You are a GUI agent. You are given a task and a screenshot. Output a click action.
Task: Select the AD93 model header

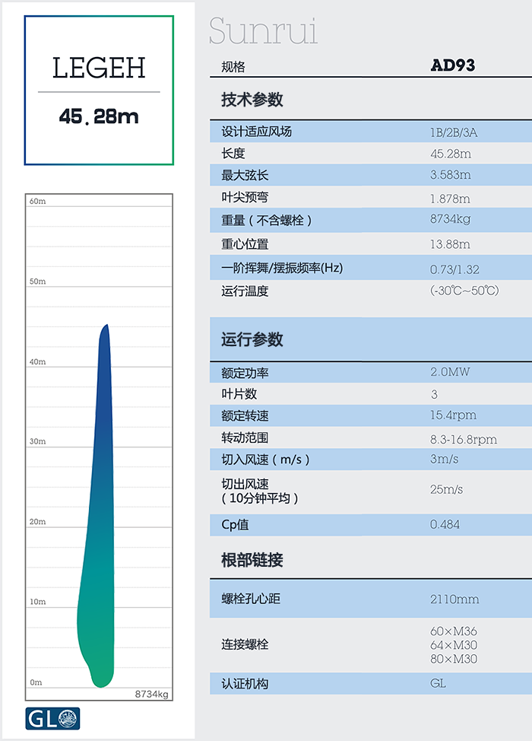(453, 65)
